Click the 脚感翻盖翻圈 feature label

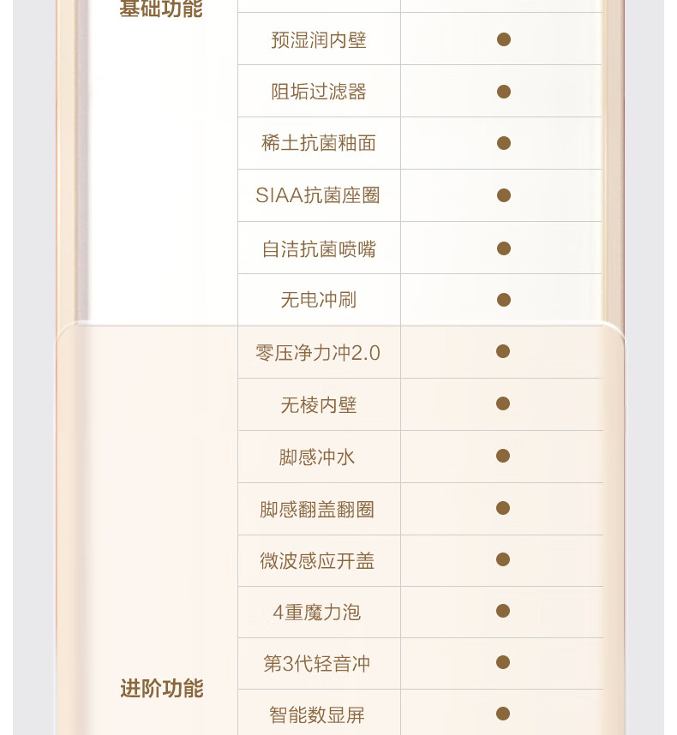pos(317,510)
